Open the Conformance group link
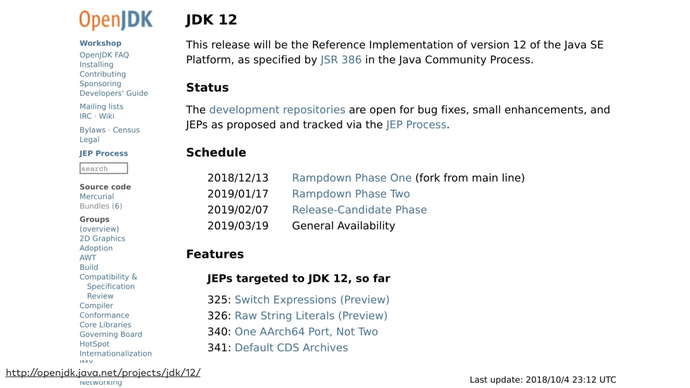 coord(104,315)
